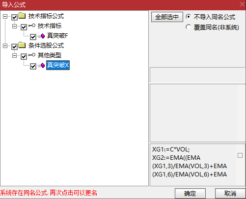
Task: Collapse the 其他类型 subcategory node
Action: 14,56
